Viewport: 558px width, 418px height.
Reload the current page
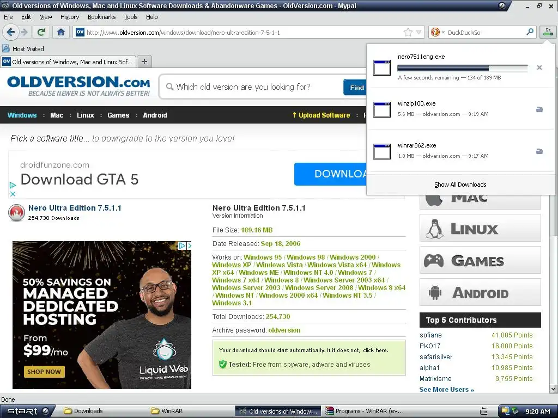point(41,32)
